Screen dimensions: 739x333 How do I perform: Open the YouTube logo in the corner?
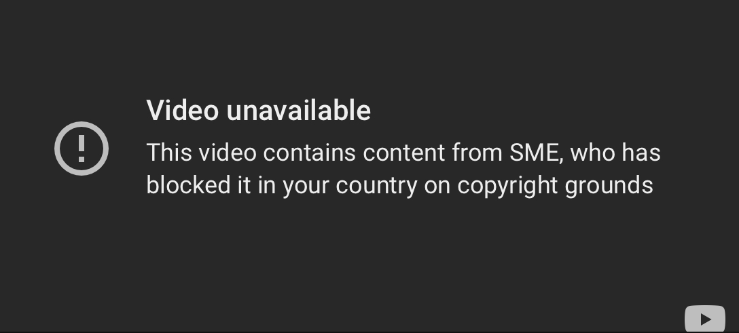704,319
